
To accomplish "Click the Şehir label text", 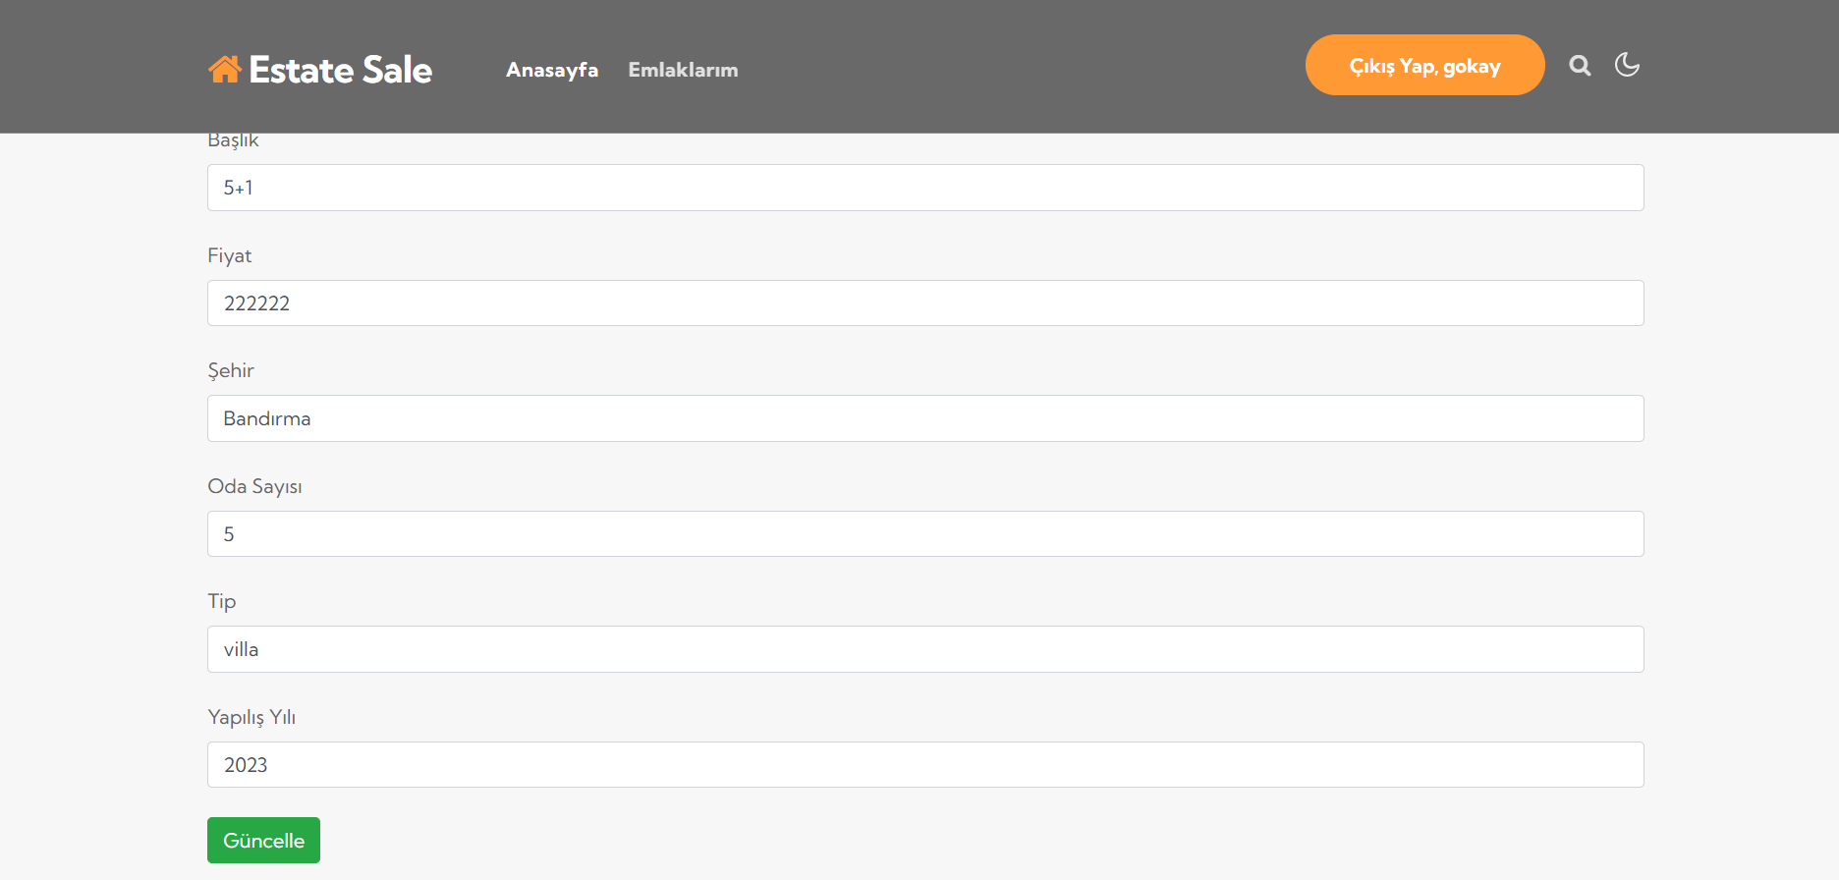I will point(231,371).
